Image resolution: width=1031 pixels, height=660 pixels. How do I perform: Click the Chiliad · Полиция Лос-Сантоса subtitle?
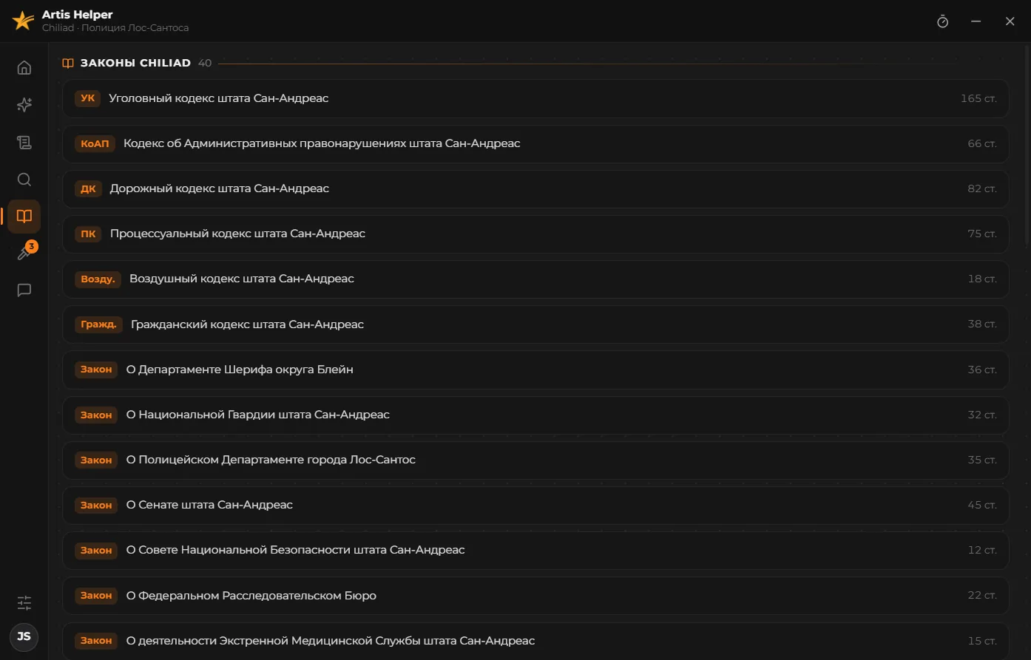point(115,28)
